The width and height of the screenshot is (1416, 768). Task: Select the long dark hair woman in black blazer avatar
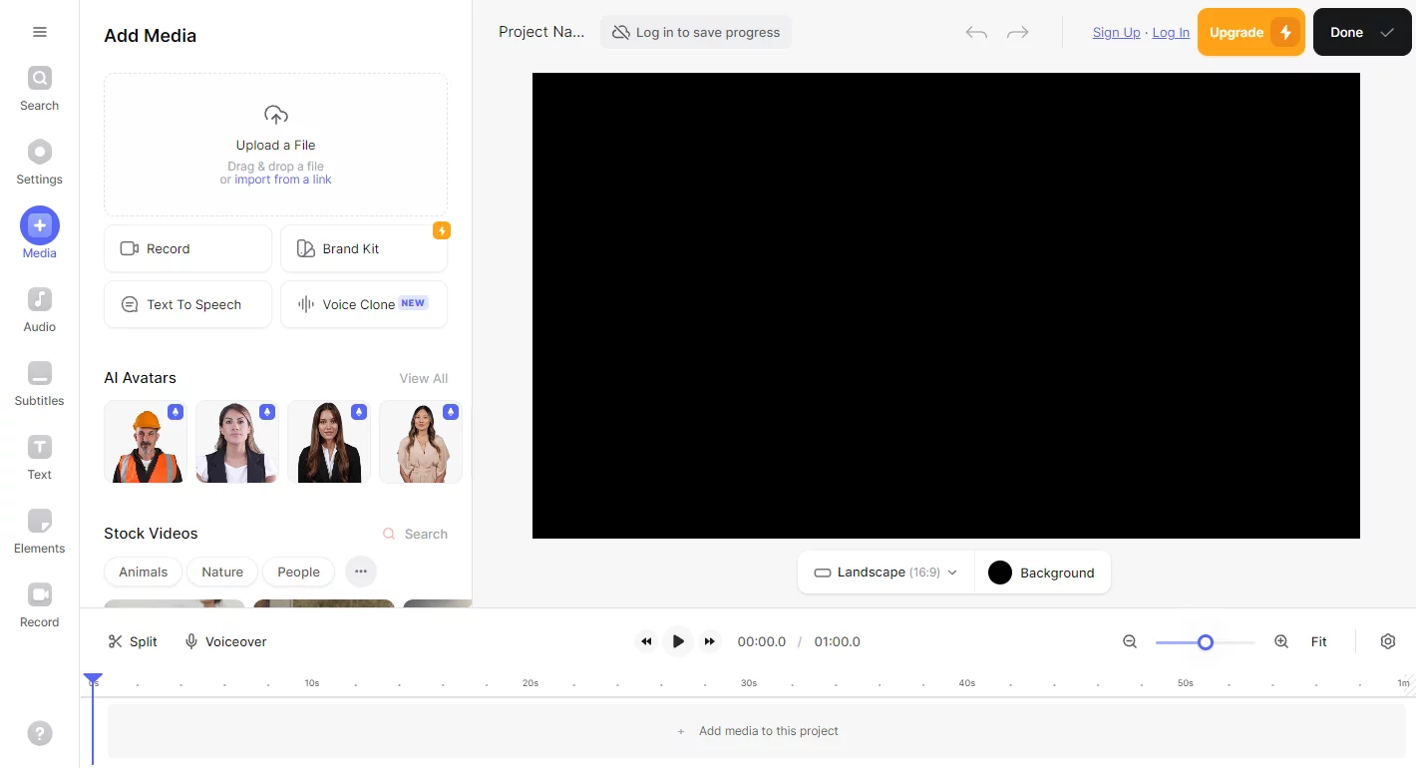point(329,442)
